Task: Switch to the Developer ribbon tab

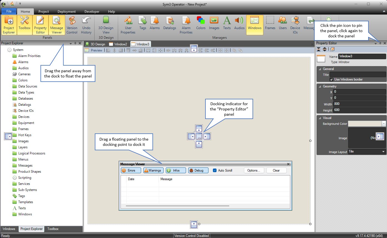Action: (92, 12)
